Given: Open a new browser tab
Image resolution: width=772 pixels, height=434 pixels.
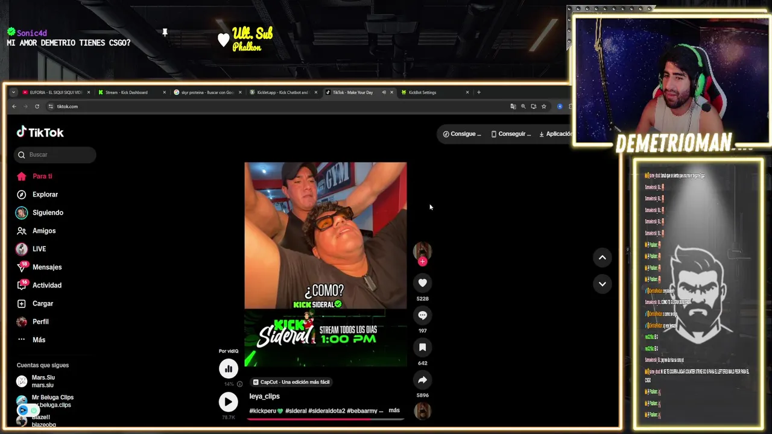Looking at the screenshot, I should [479, 92].
